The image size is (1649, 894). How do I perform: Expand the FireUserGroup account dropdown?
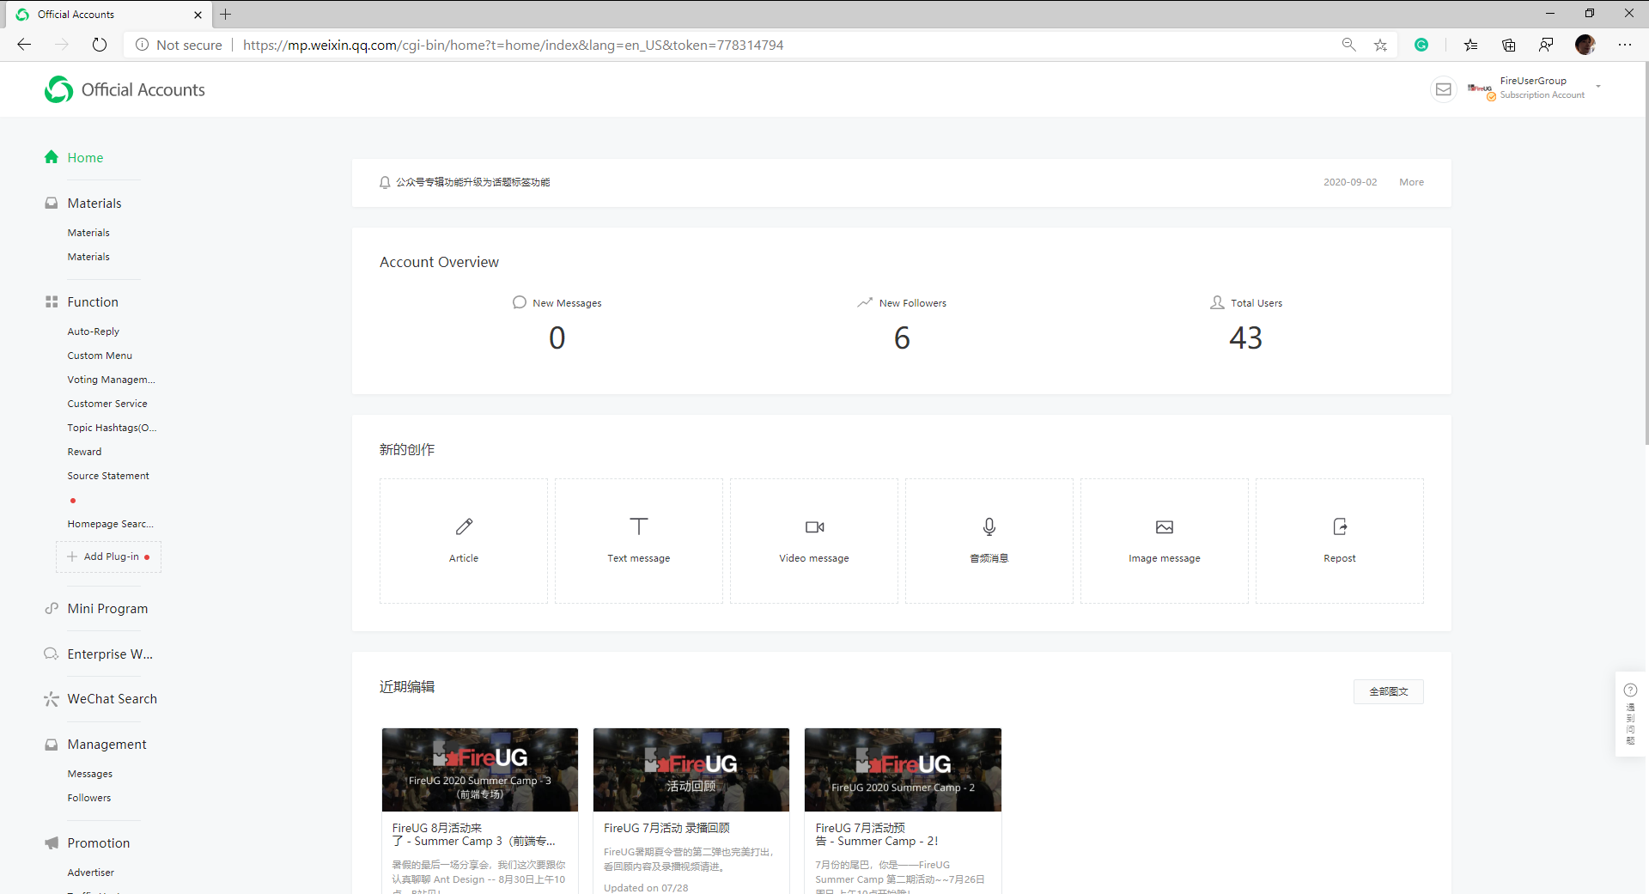[1597, 87]
